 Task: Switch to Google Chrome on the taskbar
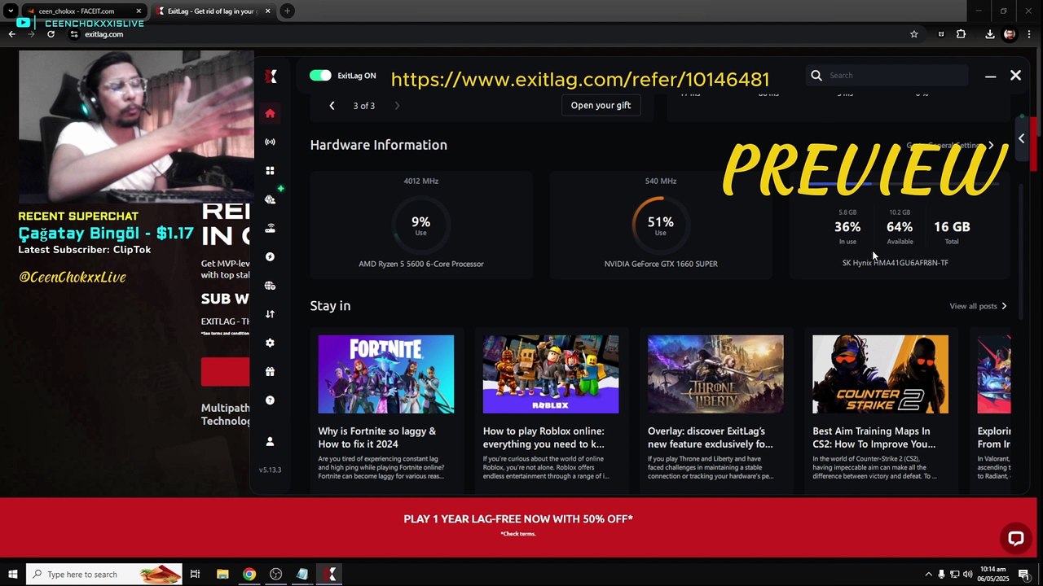point(249,575)
